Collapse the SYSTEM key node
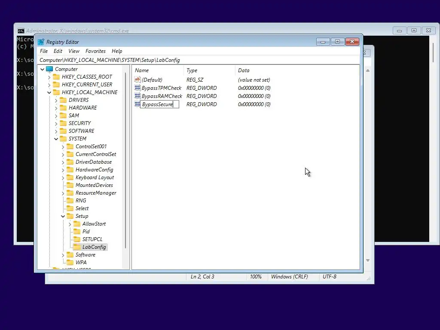This screenshot has width=440, height=330. tap(56, 139)
